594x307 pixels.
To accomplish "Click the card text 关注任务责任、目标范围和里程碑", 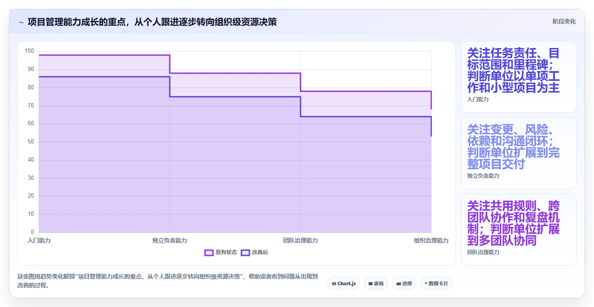I will tap(514, 71).
